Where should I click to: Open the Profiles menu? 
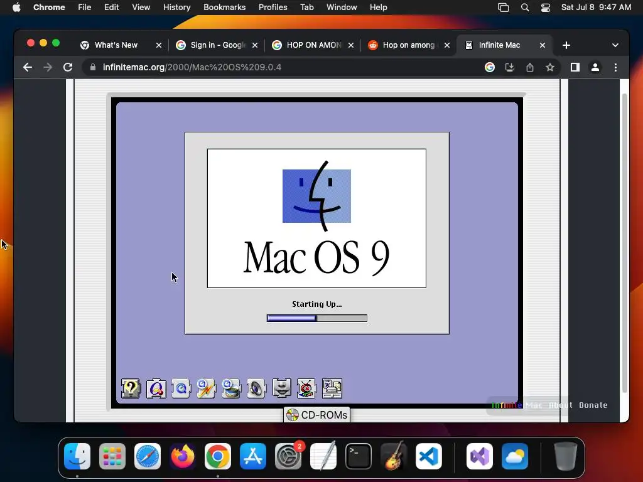[273, 8]
